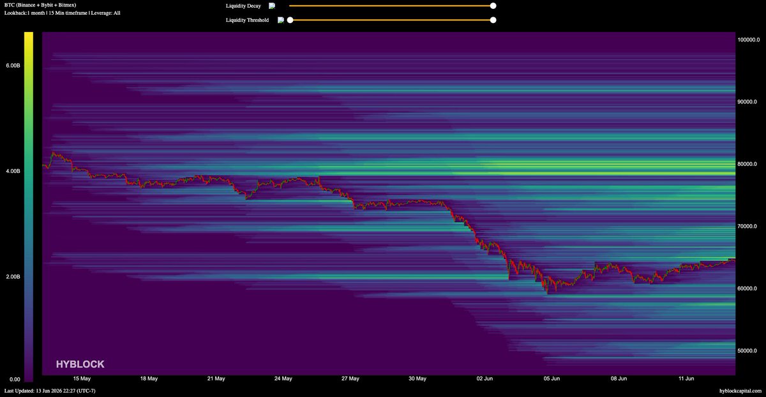766x397 pixels.
Task: Click the '02 Jun' date axis label
Action: pyautogui.click(x=484, y=378)
